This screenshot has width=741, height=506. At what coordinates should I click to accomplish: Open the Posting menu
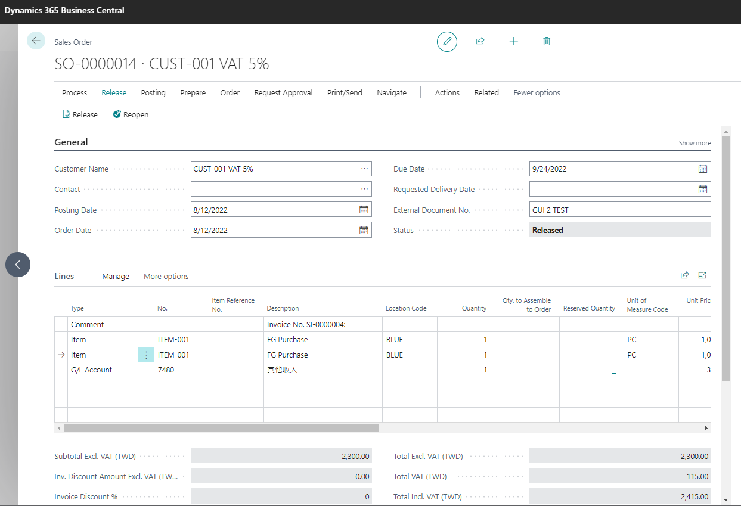click(x=153, y=92)
